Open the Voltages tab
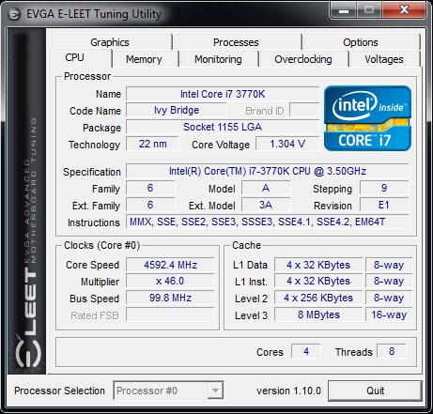Screen dimensions: 433x414 click(x=384, y=59)
